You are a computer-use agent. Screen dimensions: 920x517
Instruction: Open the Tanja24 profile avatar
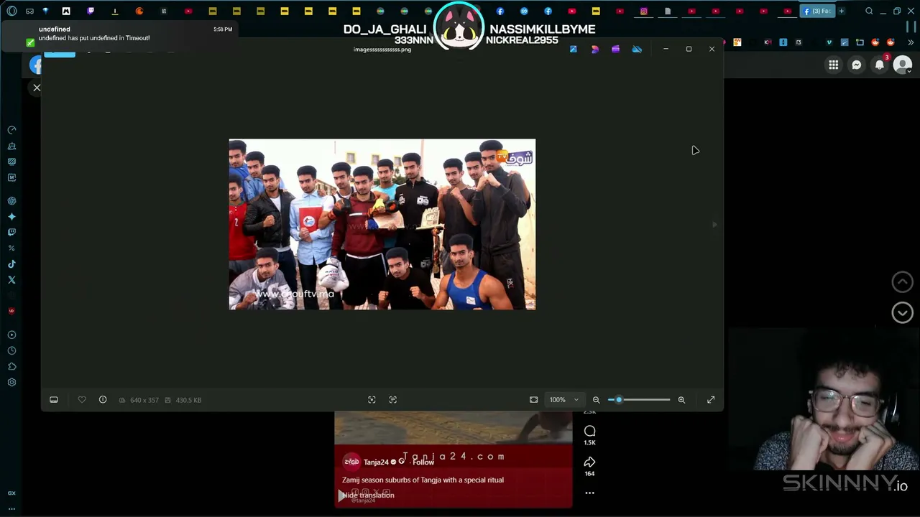(x=351, y=462)
